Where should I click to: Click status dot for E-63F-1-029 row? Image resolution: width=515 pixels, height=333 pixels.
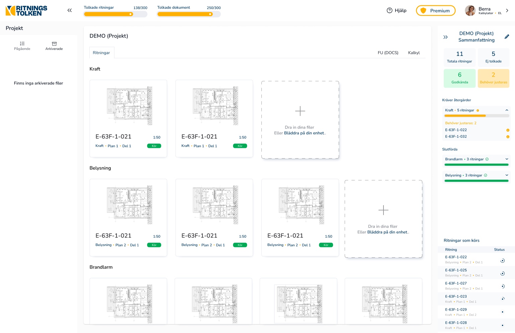tap(502, 312)
